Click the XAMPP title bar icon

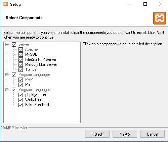(x=6, y=4)
